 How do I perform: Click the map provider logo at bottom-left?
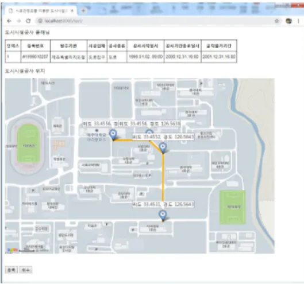point(12,250)
